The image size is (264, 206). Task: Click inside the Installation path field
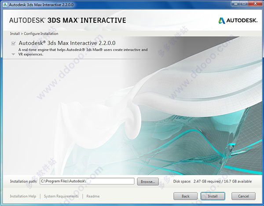(x=87, y=181)
